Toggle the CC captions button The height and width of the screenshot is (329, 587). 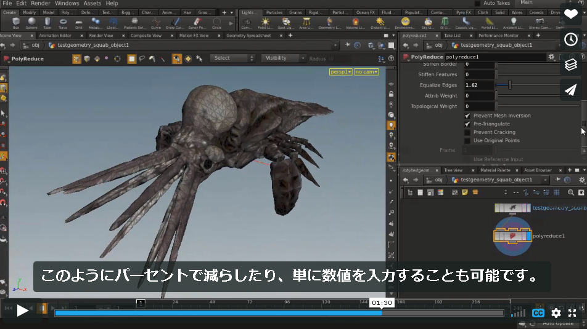[x=538, y=313]
